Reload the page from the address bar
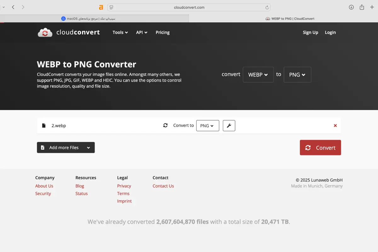 coord(267,7)
